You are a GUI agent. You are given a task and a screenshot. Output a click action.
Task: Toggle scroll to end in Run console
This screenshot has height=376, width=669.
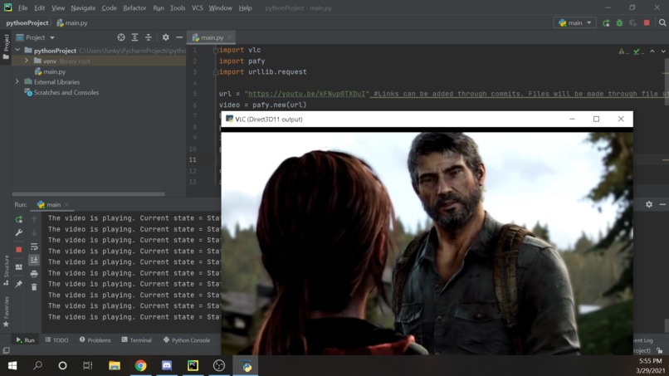[34, 260]
